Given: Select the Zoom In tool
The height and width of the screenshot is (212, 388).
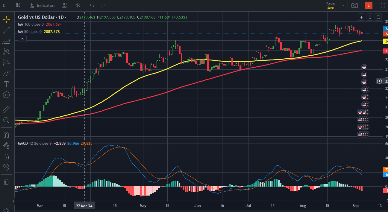Looking at the screenshot, I should (x=7, y=120).
